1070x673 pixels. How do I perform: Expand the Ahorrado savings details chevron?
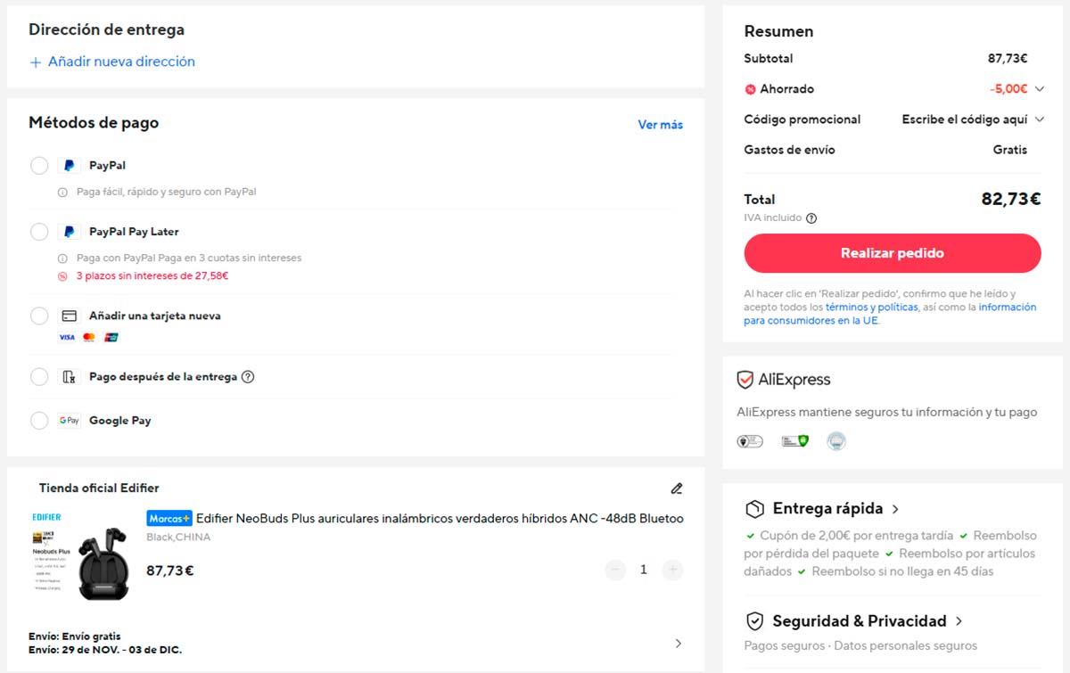(1040, 89)
